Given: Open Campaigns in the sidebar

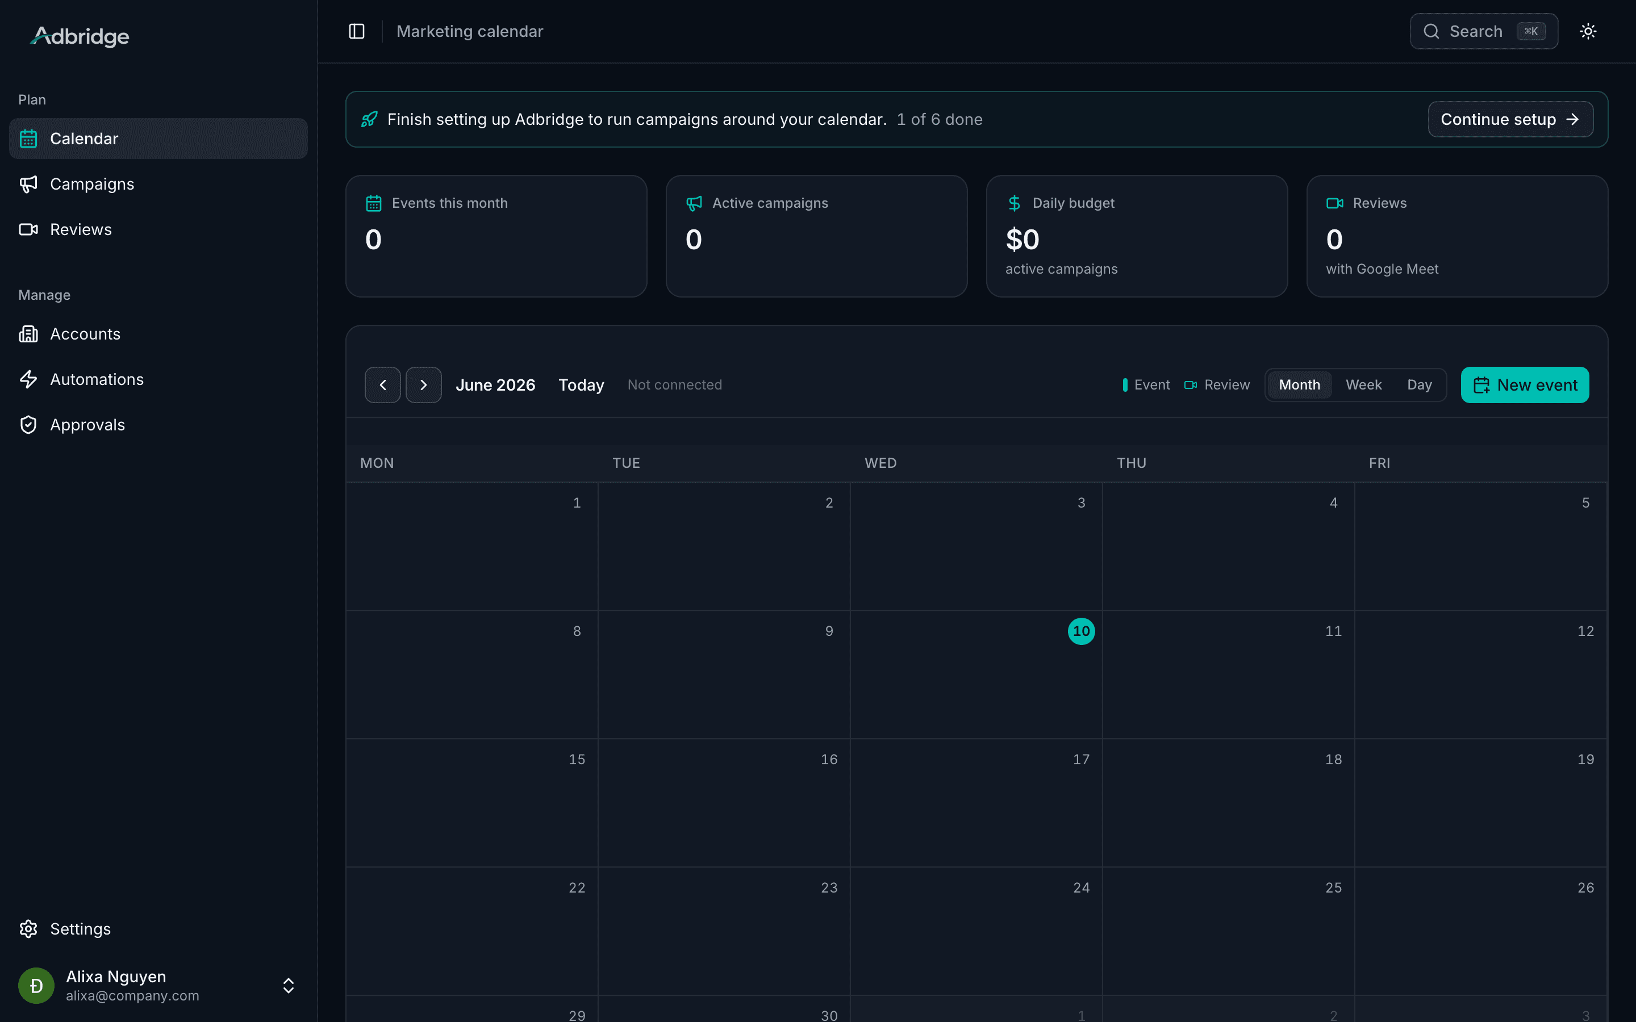Looking at the screenshot, I should (158, 184).
